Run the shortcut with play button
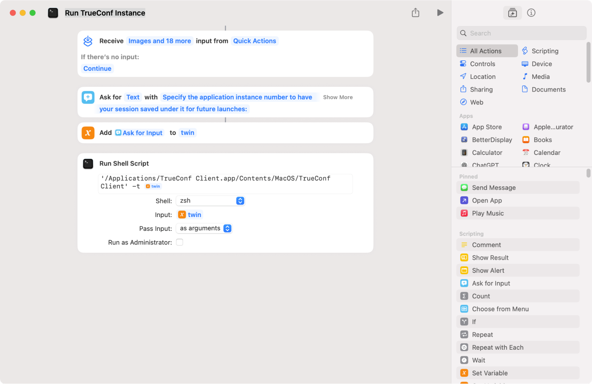This screenshot has height=384, width=592. tap(440, 13)
